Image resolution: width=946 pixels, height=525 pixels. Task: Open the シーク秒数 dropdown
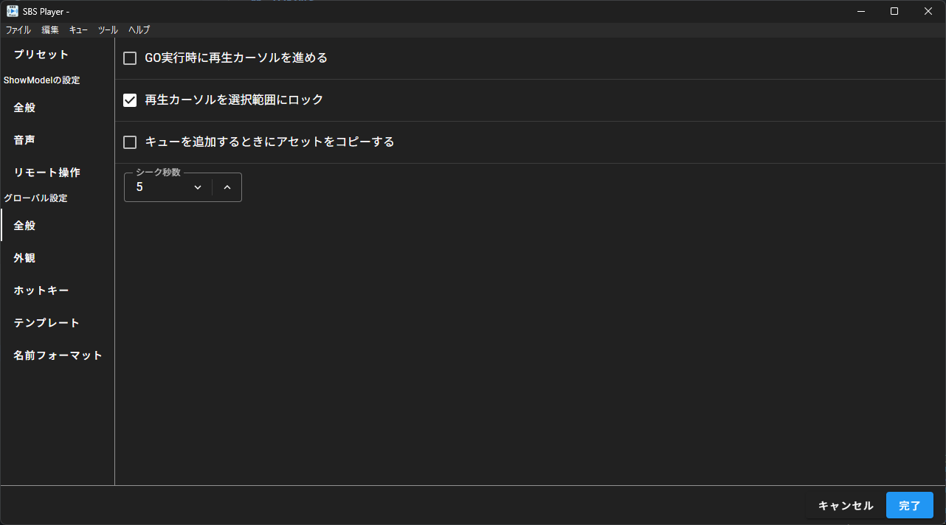196,187
